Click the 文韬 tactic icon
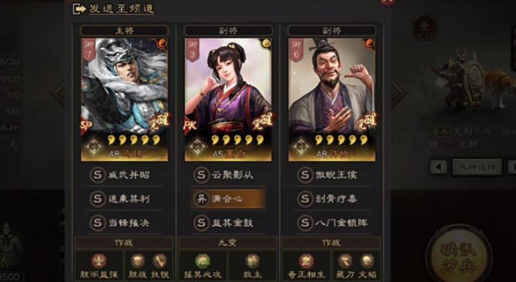Viewport: 516px width, 282px height. [367, 262]
